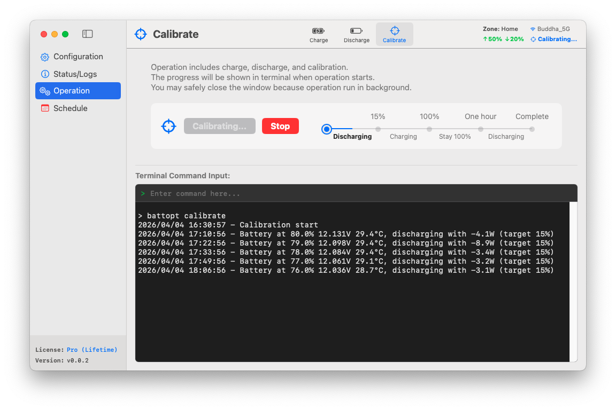
Task: Click the red Stop button
Action: pyautogui.click(x=280, y=127)
